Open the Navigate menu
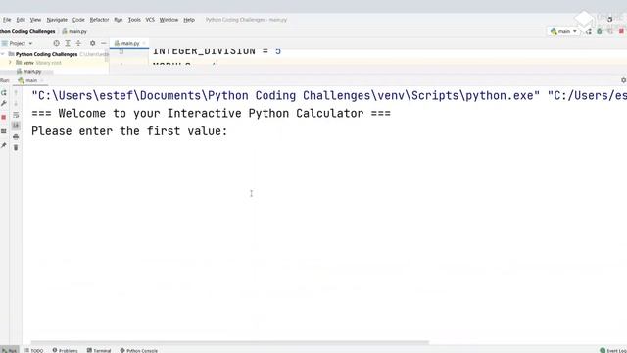This screenshot has height=353, width=627. (57, 20)
